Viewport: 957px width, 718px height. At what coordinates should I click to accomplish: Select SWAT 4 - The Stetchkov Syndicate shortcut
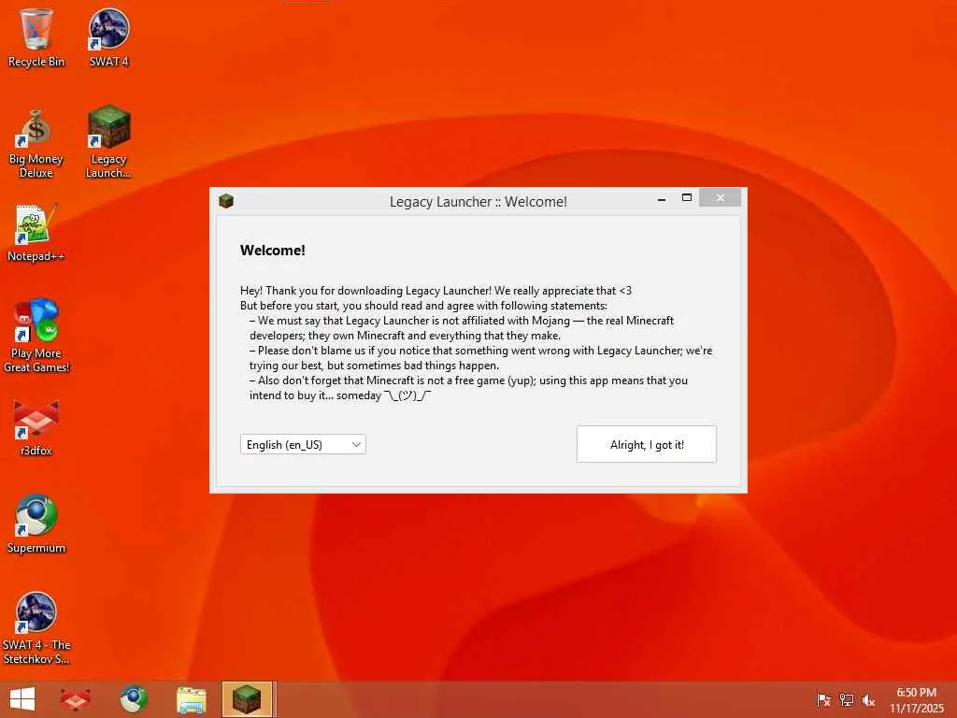(x=36, y=629)
